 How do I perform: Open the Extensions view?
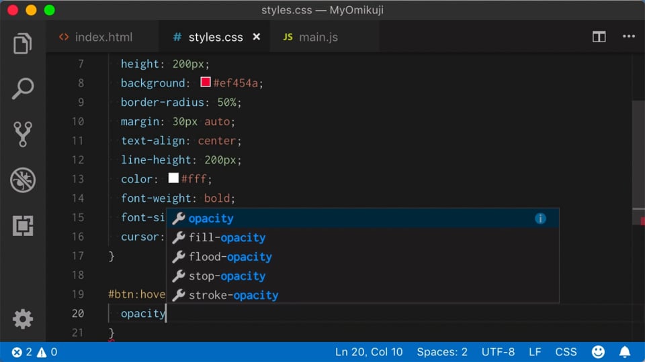point(23,226)
